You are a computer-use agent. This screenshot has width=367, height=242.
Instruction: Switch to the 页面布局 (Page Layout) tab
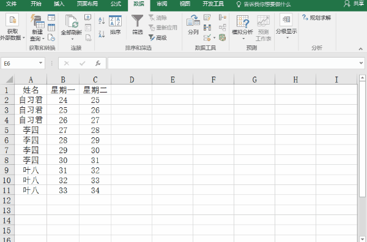coord(87,4)
